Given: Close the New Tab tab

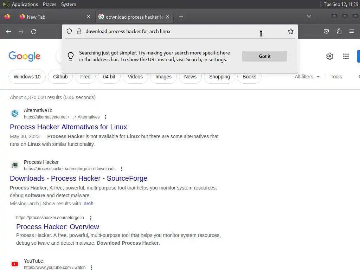Looking at the screenshot, I should click(89, 17).
